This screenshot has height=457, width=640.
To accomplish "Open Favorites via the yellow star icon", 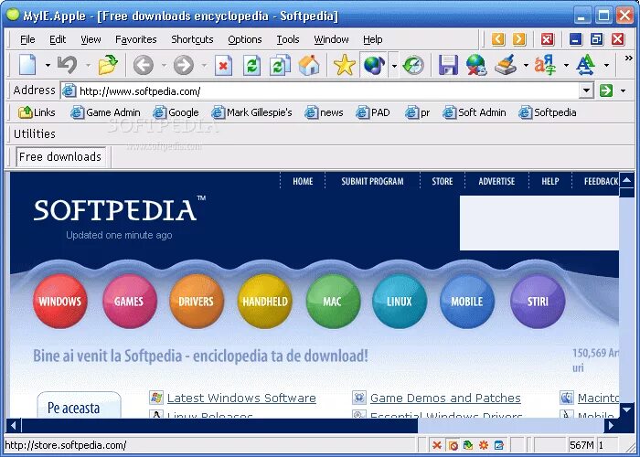I will coord(345,65).
